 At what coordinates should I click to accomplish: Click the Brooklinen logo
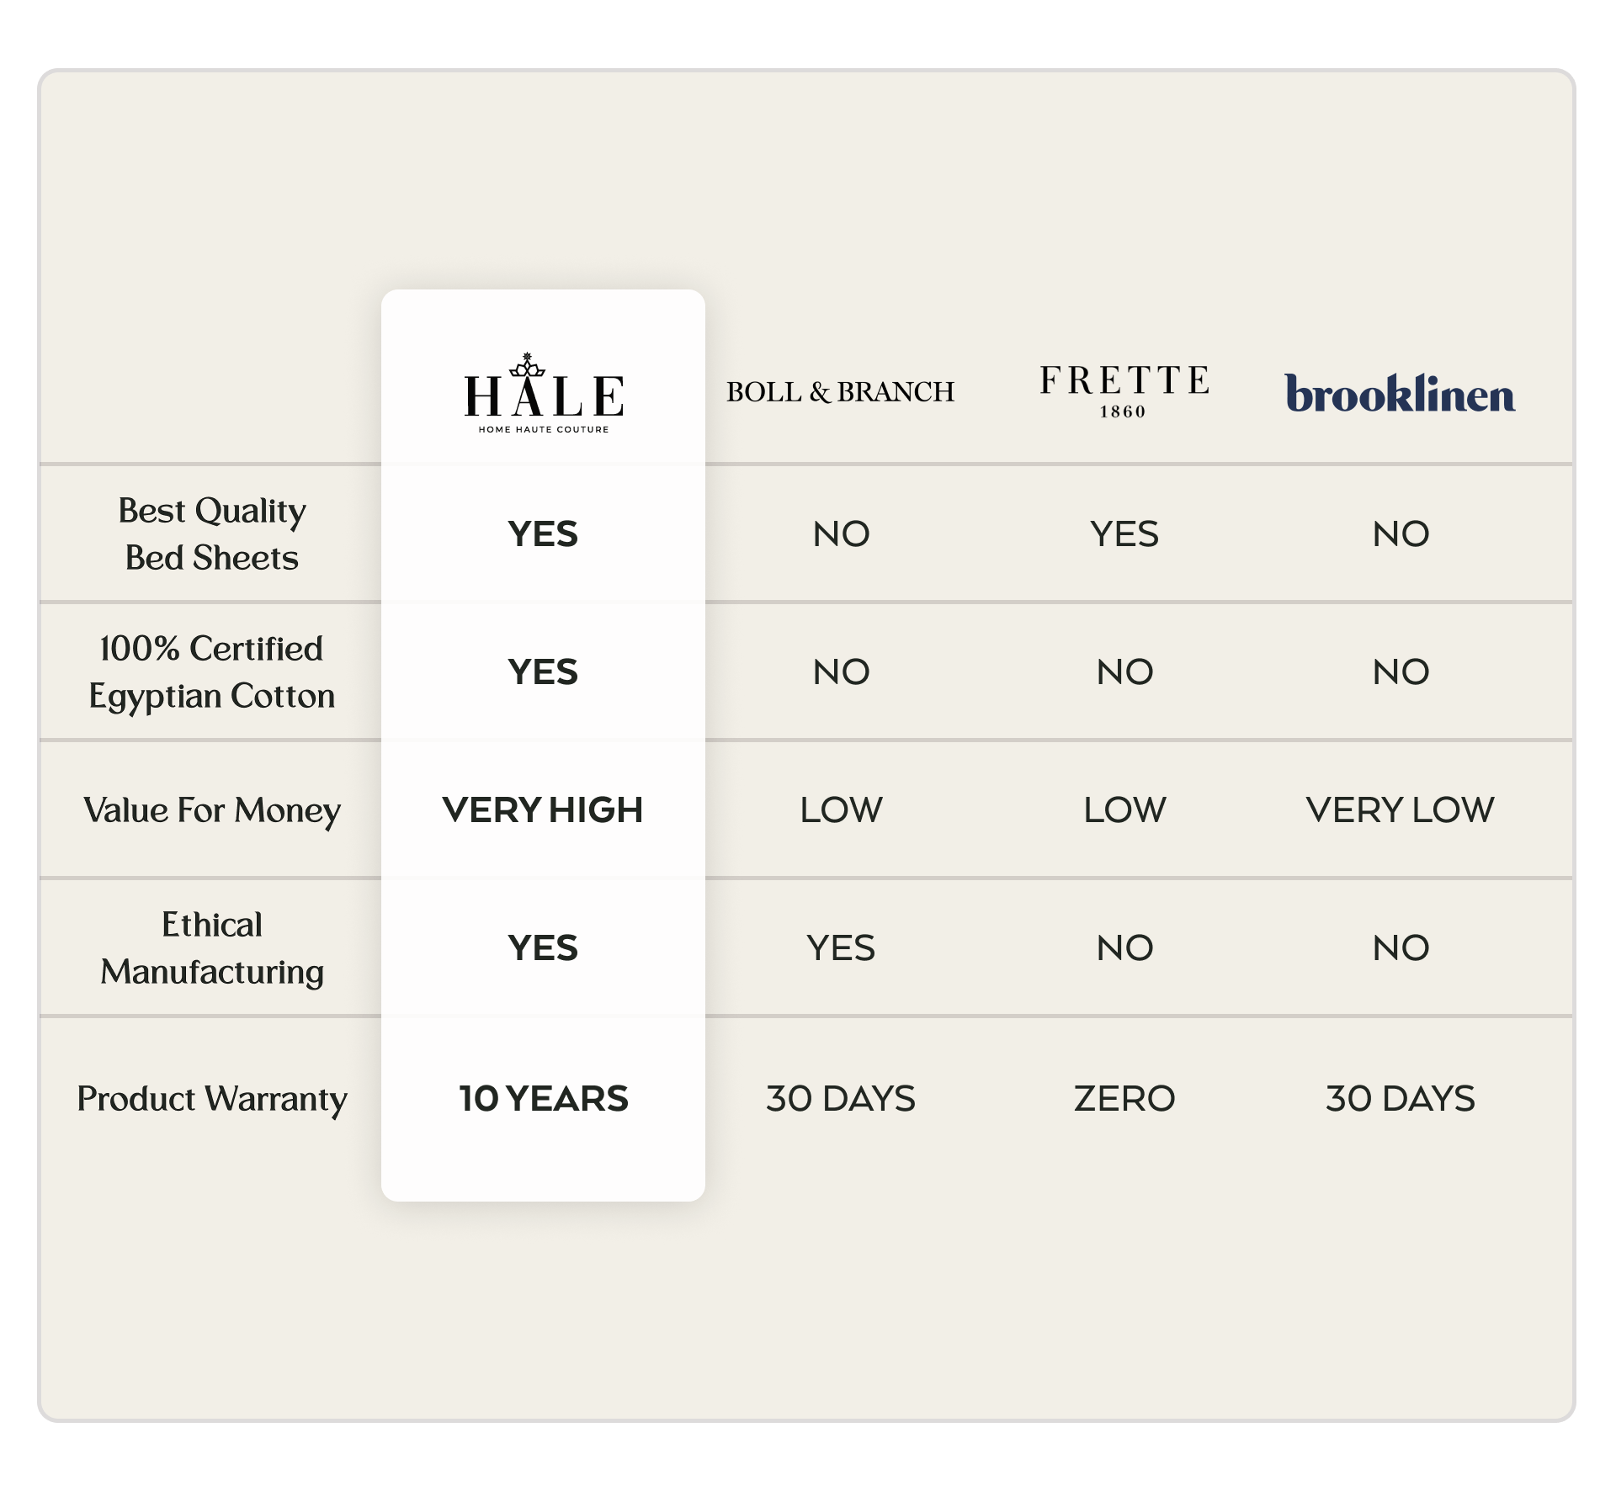click(x=1400, y=394)
